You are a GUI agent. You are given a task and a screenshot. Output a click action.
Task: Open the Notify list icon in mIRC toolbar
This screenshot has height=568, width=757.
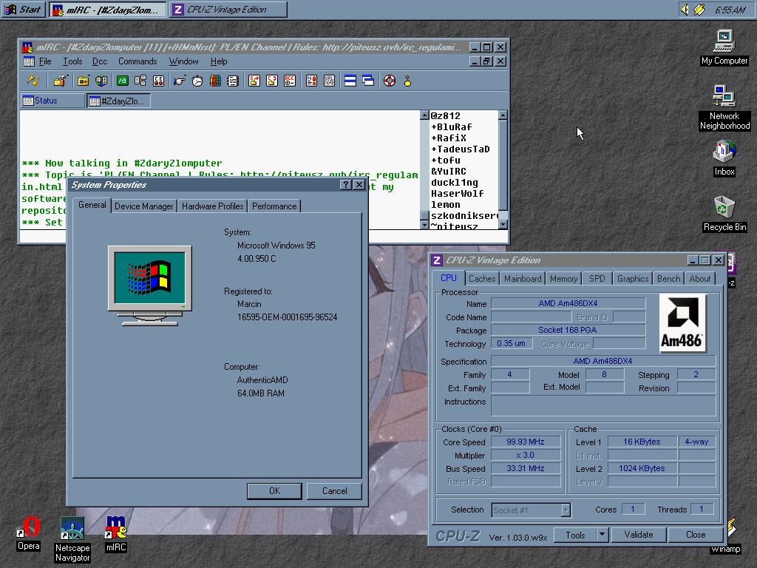click(311, 81)
